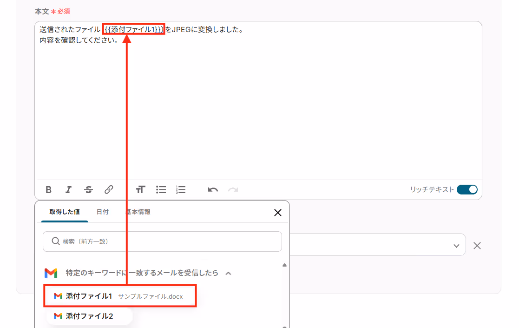Switch to the 日付 tab
519x328 pixels.
click(102, 212)
